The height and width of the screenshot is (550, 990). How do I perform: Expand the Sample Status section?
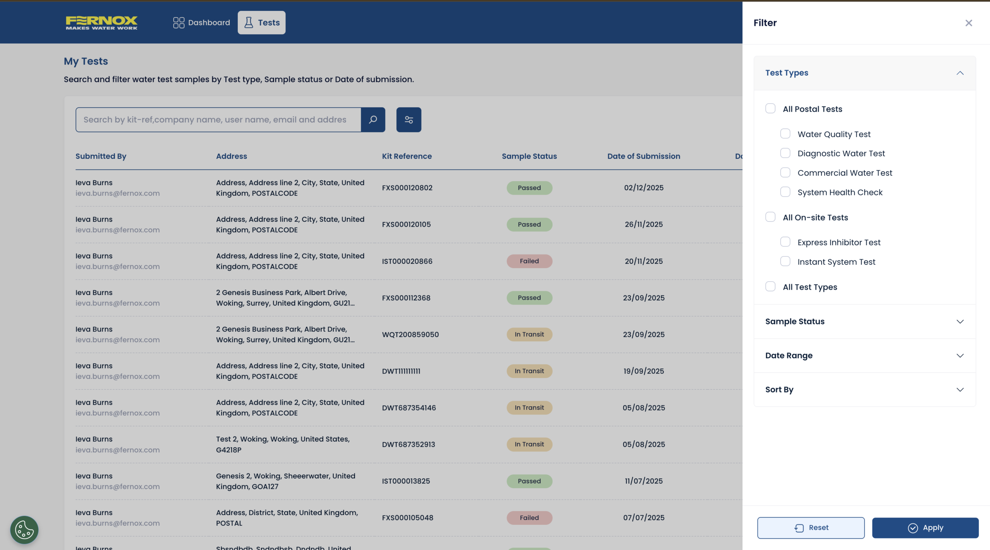click(960, 322)
